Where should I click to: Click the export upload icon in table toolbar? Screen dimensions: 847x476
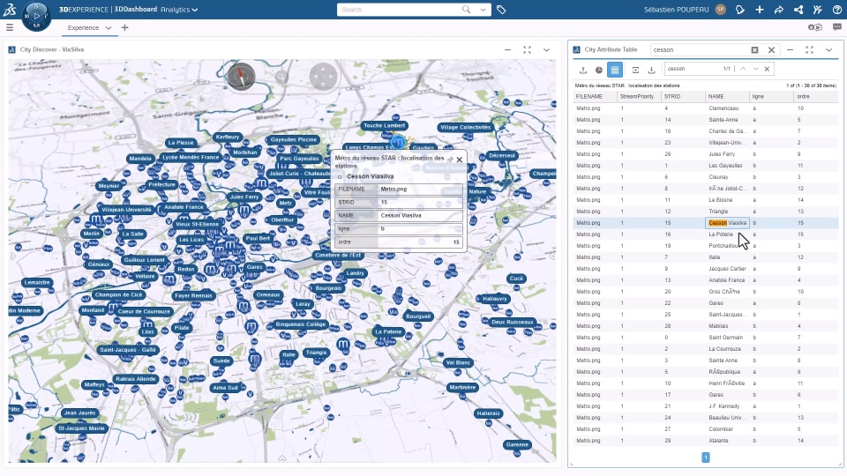[583, 70]
